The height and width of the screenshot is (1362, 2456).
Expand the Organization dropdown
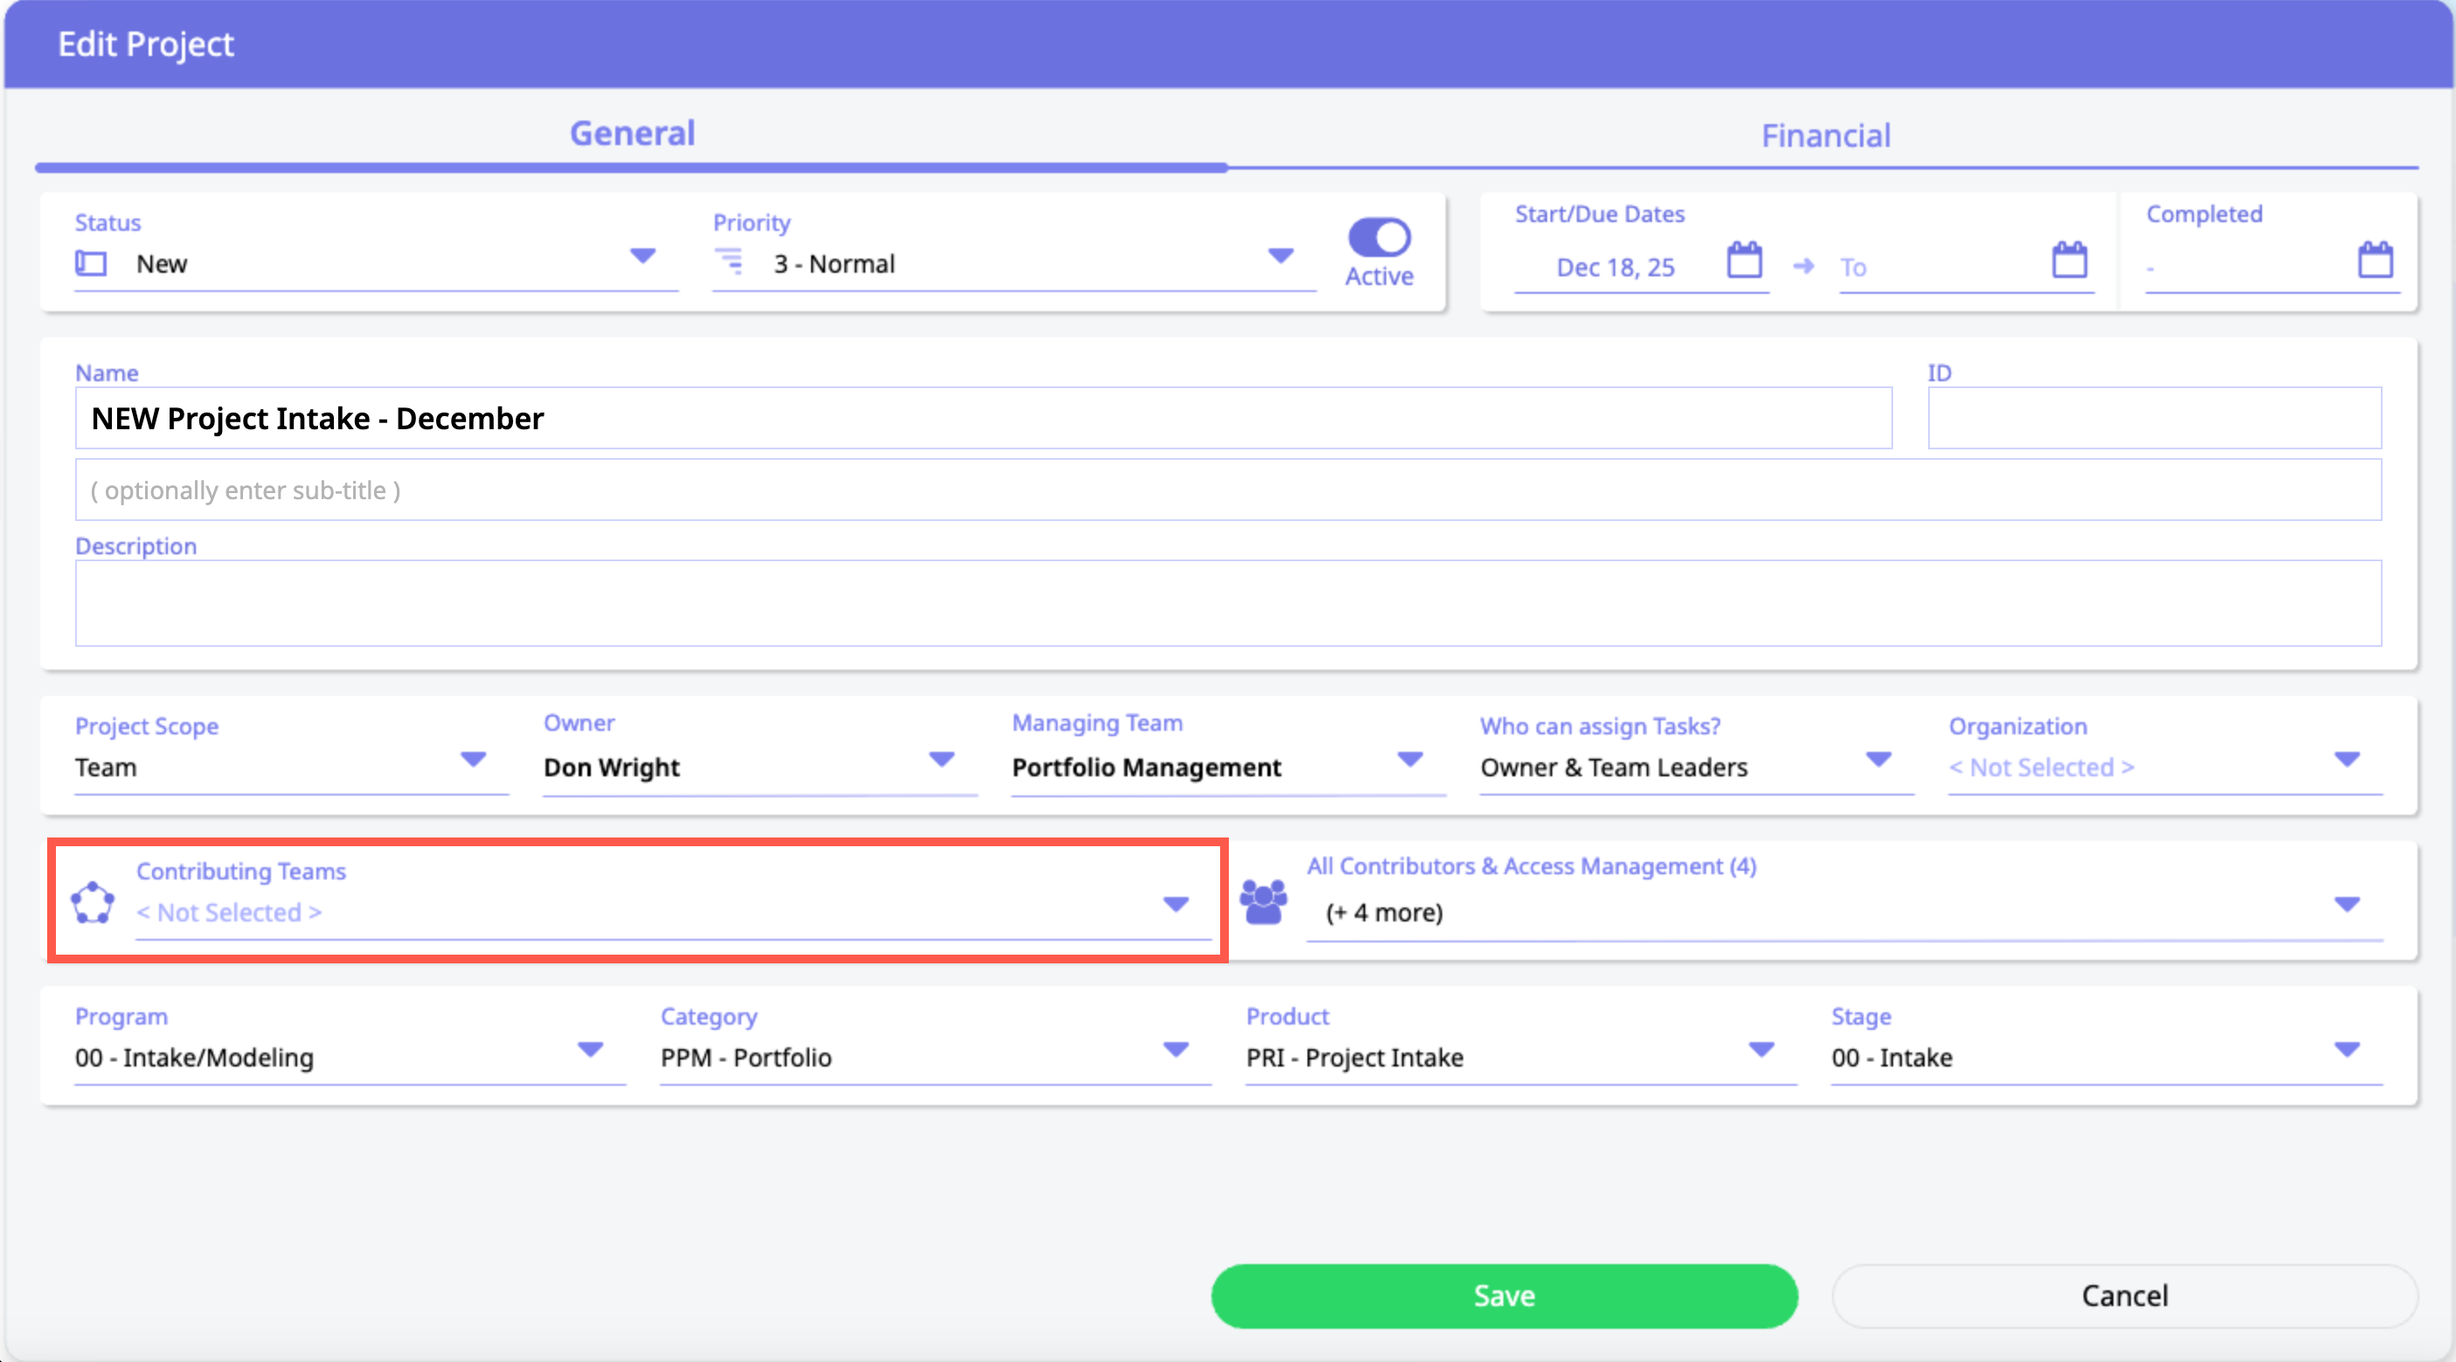point(2347,759)
